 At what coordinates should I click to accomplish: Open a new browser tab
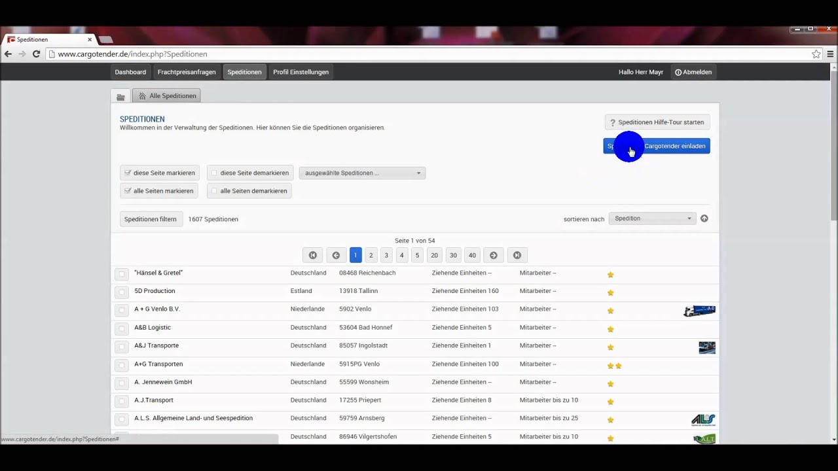[106, 40]
